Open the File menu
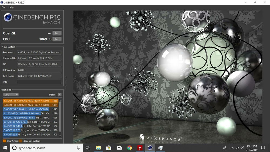Screen dimensions: 270x152 pos(4,7)
